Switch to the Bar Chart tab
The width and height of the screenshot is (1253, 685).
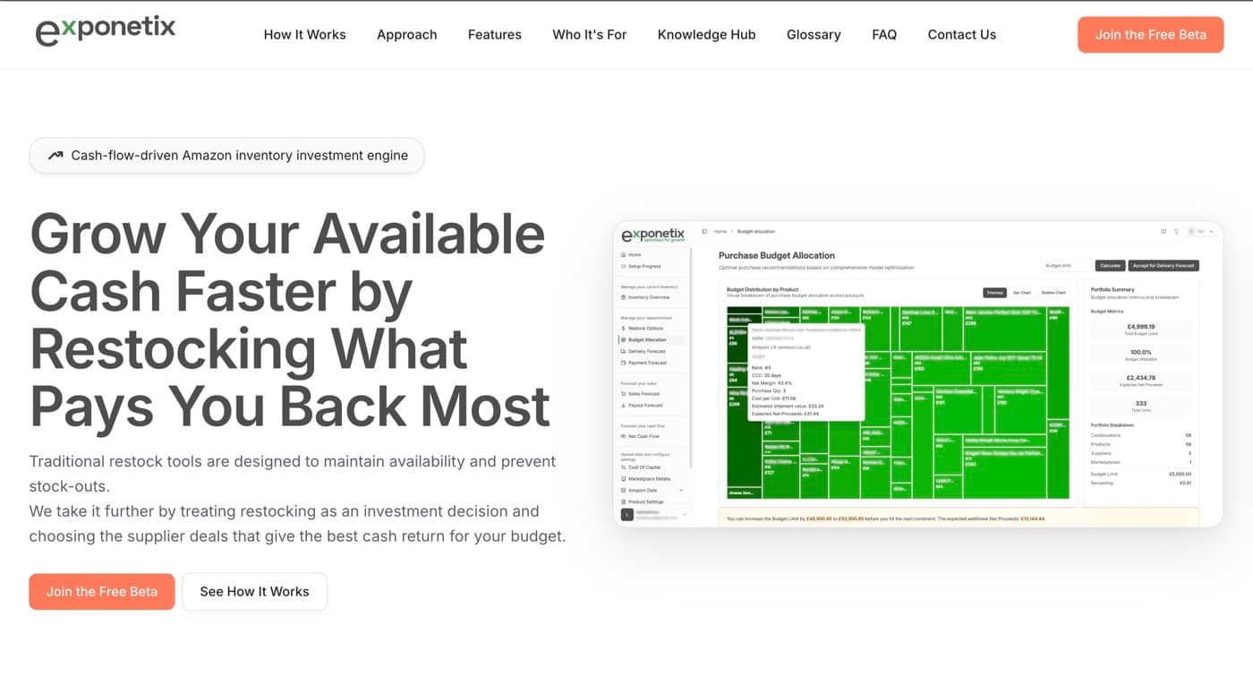pyautogui.click(x=1022, y=293)
